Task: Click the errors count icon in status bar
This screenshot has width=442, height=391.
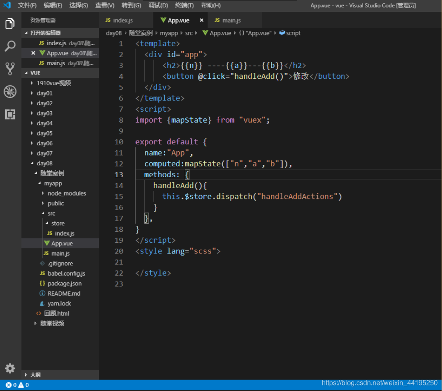Action: pyautogui.click(x=9, y=385)
